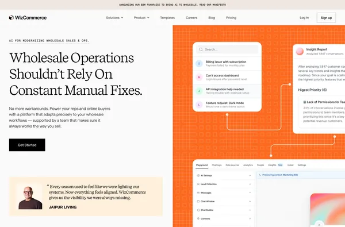This screenshot has width=345, height=227.
Task: Go to the Templates page
Action: coord(167,18)
